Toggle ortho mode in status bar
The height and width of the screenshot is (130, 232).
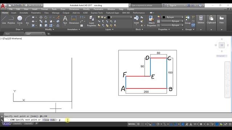[x=154, y=124]
